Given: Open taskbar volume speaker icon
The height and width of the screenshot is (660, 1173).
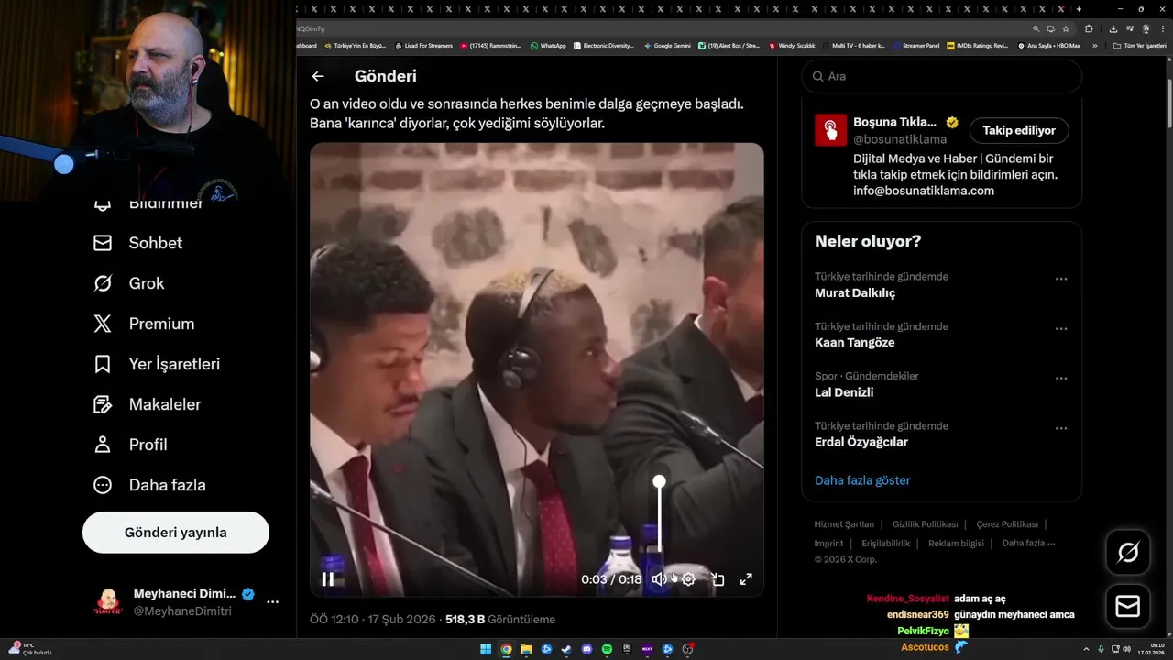Looking at the screenshot, I should (x=1126, y=649).
